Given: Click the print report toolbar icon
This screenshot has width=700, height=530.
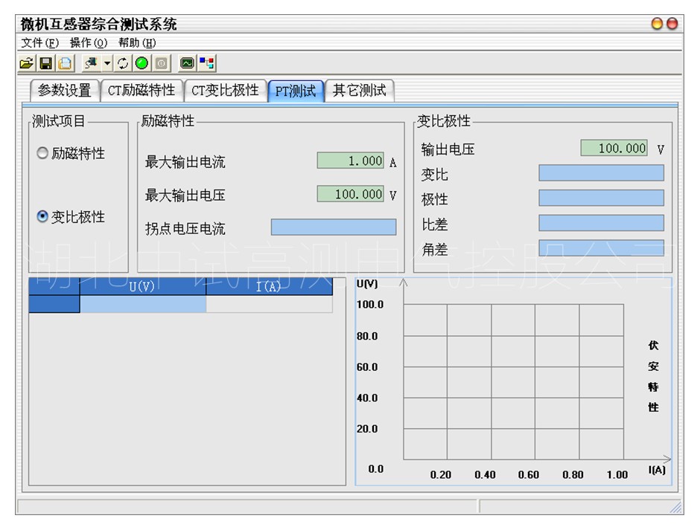Looking at the screenshot, I should coord(63,63).
